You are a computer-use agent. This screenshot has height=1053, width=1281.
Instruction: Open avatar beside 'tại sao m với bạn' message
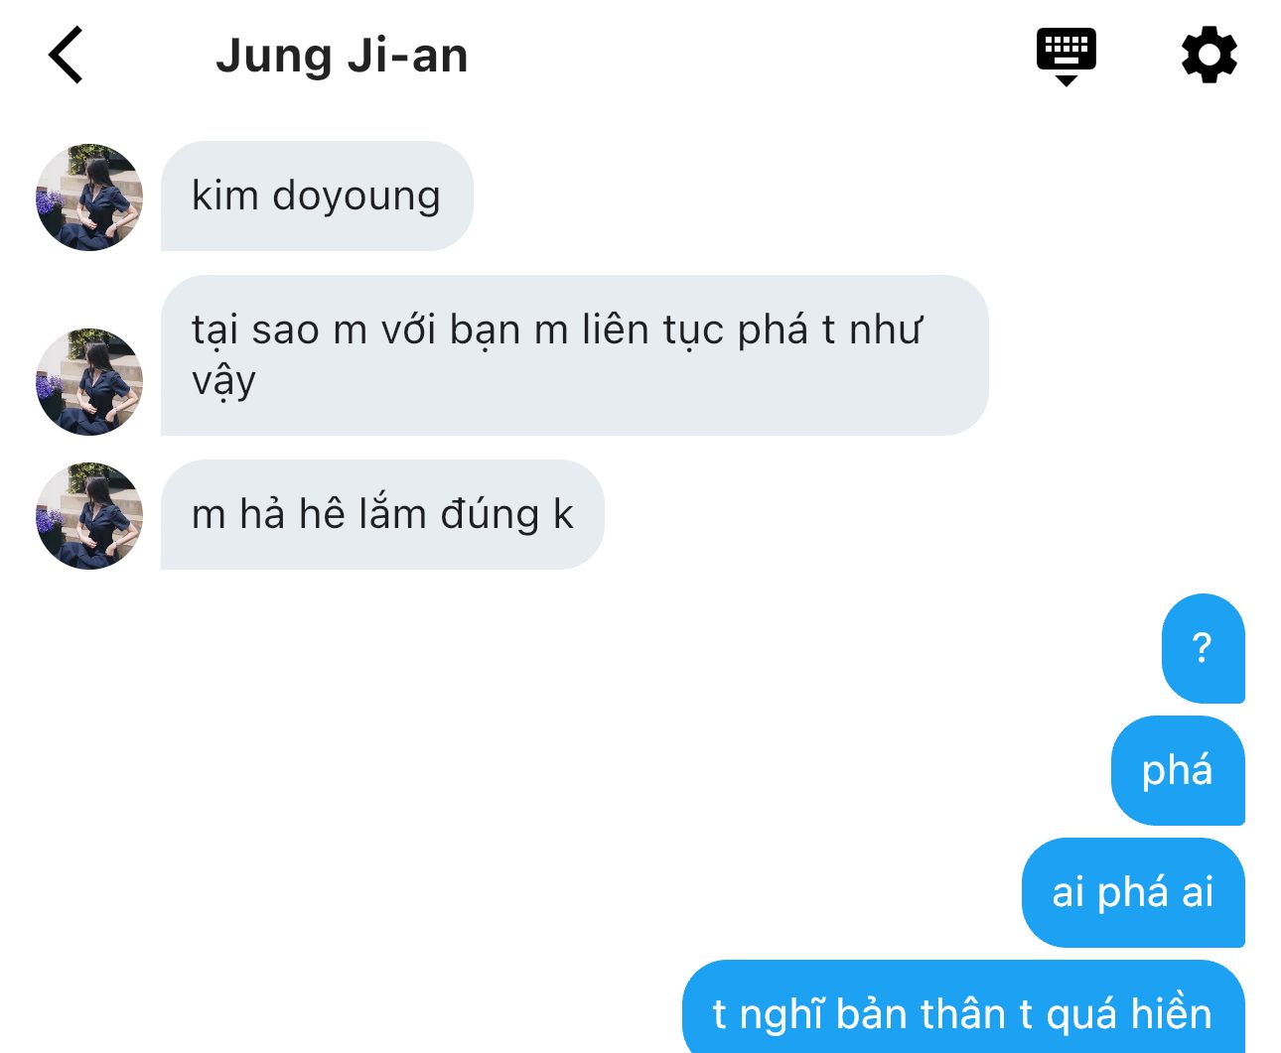click(89, 381)
